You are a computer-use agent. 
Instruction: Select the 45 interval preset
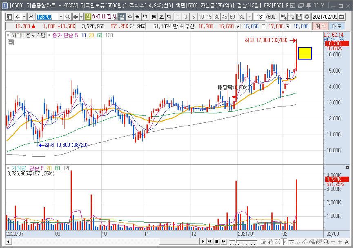click(224, 17)
